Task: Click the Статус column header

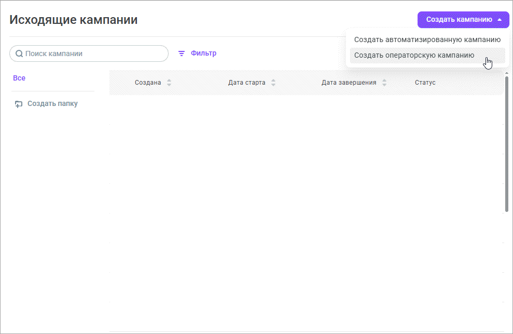Action: [x=425, y=83]
